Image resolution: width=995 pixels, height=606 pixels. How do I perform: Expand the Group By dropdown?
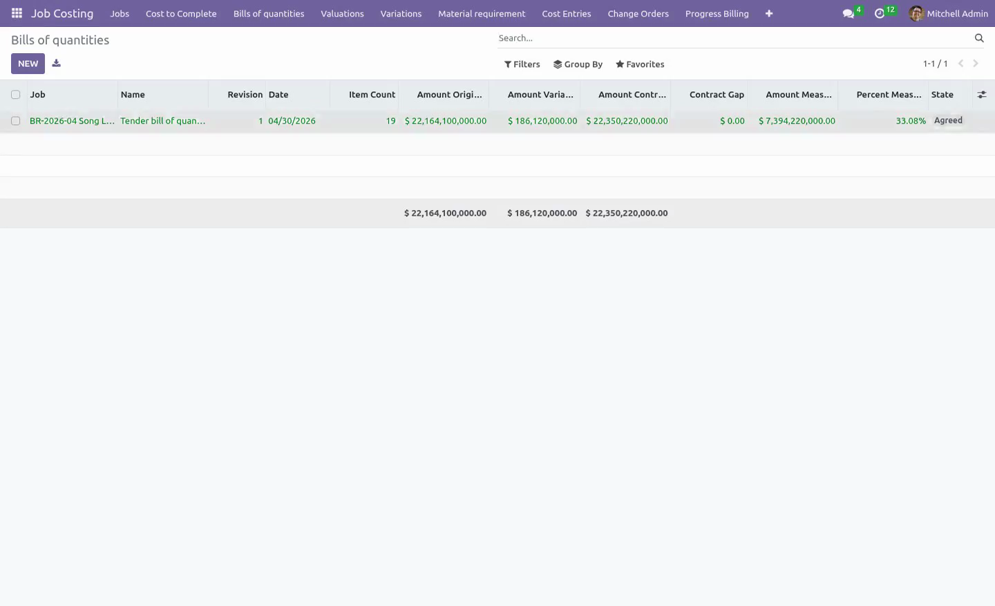point(578,64)
